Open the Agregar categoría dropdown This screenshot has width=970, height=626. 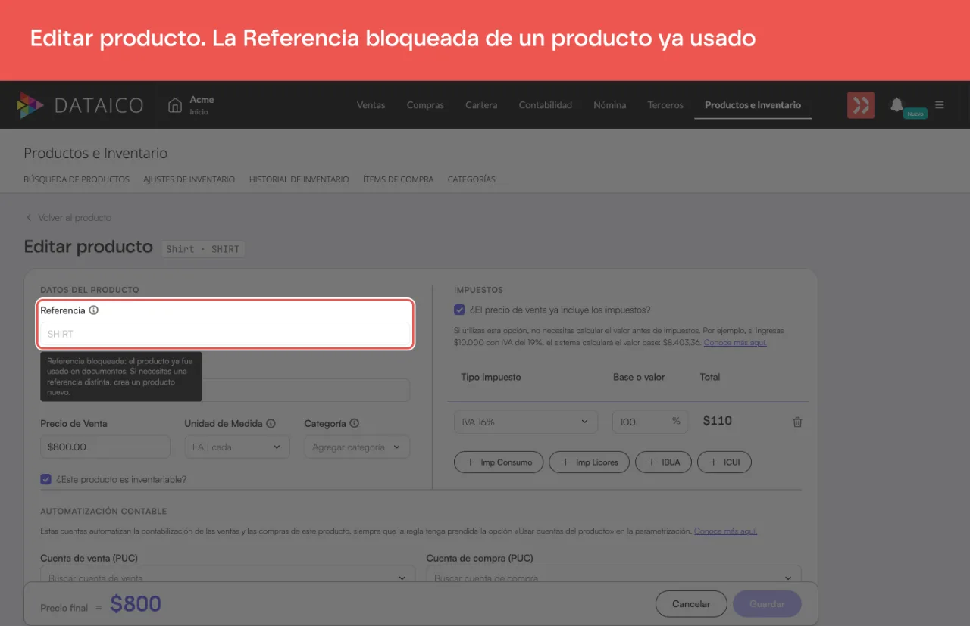click(357, 447)
